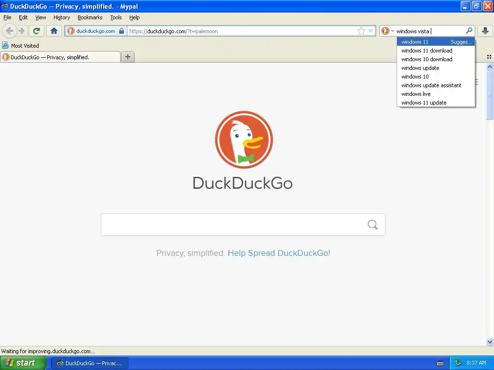Reload the current page

click(36, 31)
